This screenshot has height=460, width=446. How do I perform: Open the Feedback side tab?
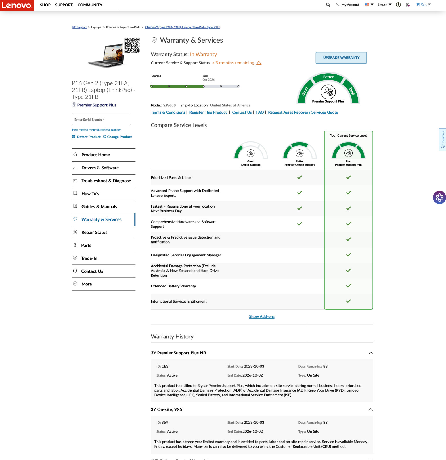[442, 139]
